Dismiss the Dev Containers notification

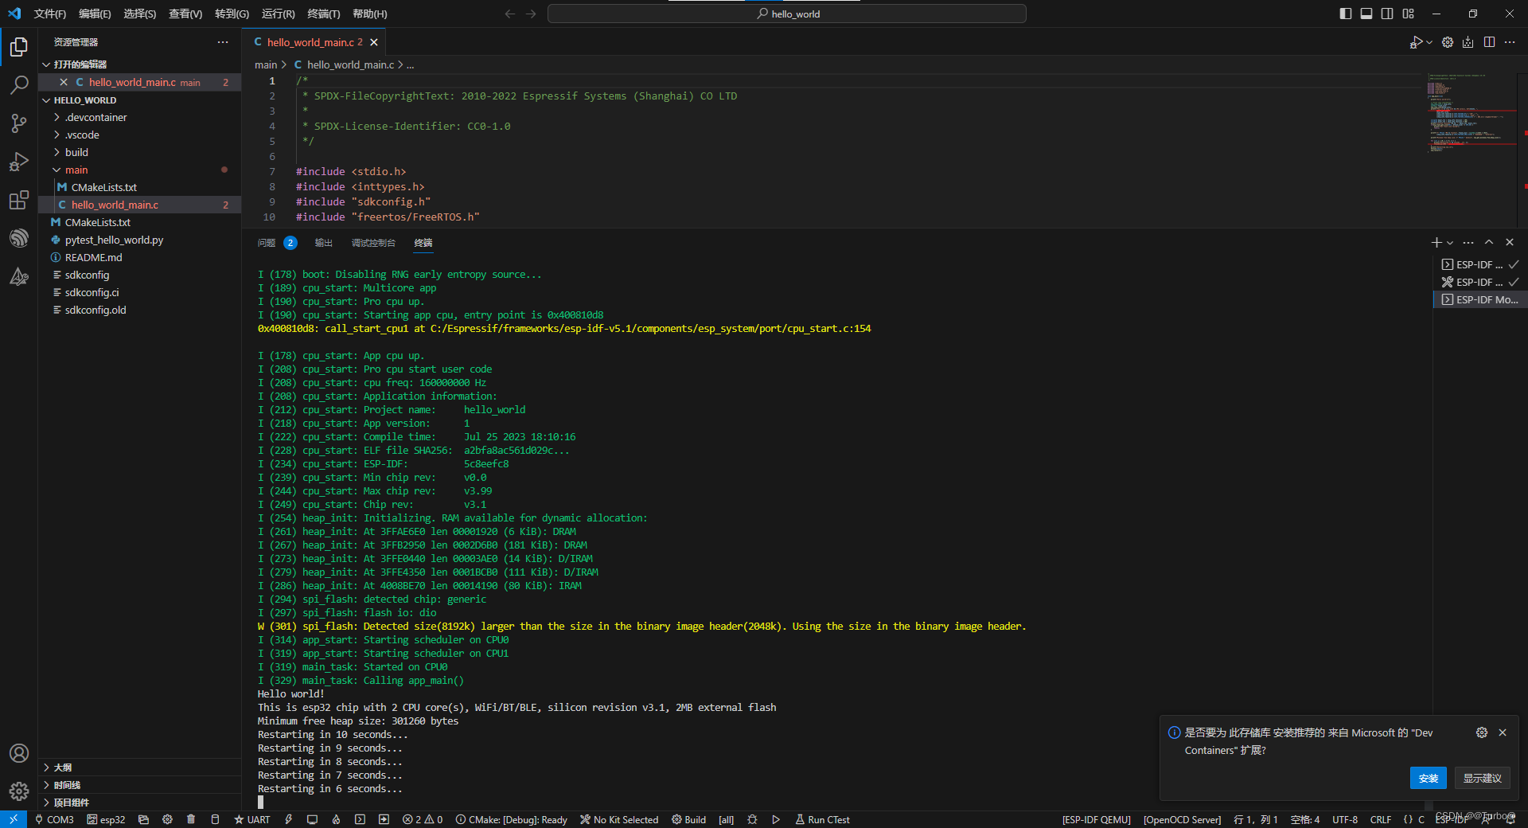pyautogui.click(x=1503, y=732)
